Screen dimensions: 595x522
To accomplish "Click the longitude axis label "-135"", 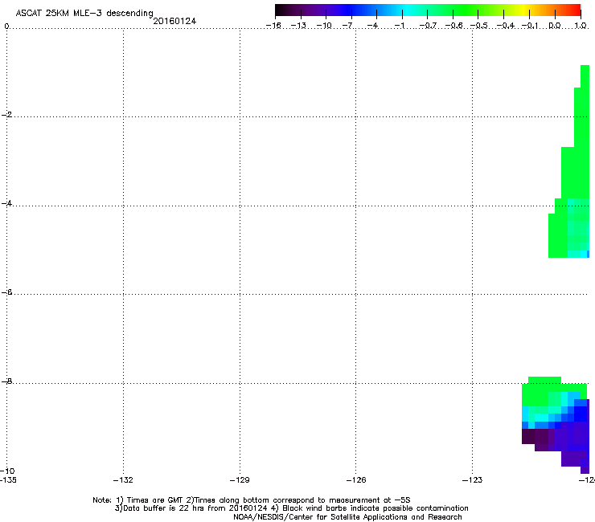I will click(x=8, y=480).
